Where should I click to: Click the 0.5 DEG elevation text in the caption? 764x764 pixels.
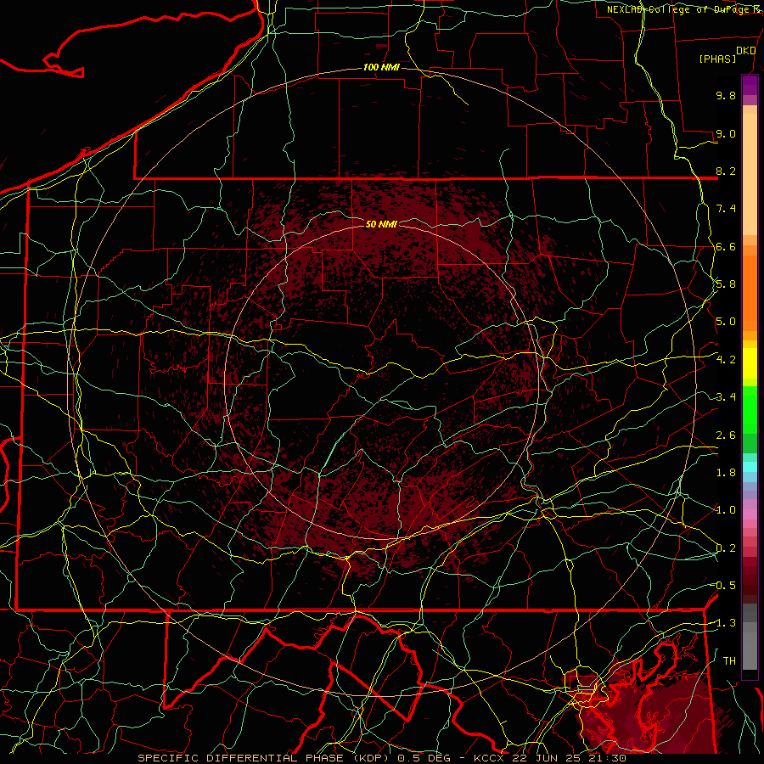[x=424, y=758]
